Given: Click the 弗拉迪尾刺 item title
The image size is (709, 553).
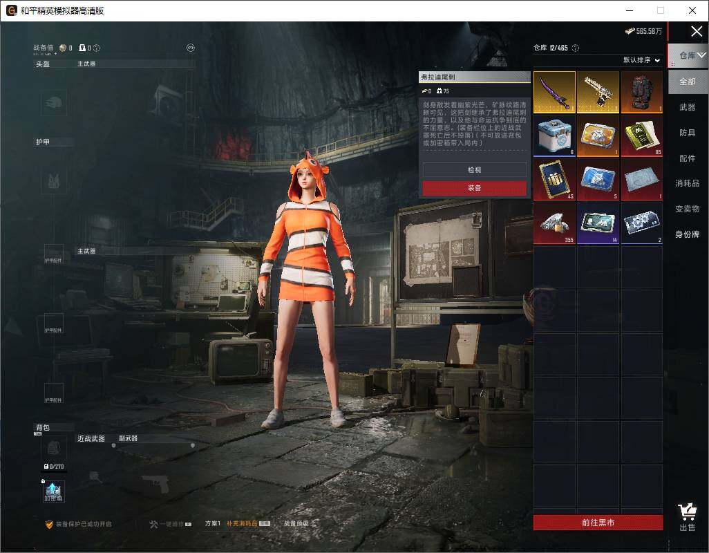Looking at the screenshot, I should (x=437, y=77).
